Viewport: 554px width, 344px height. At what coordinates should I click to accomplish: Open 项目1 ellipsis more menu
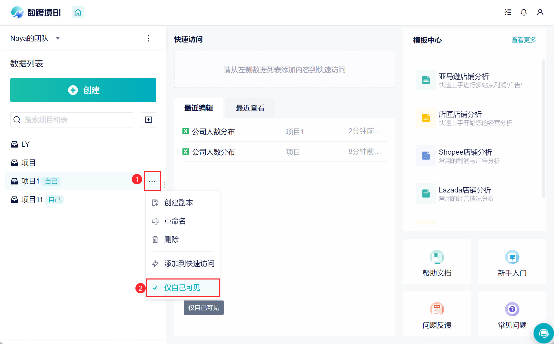[152, 181]
